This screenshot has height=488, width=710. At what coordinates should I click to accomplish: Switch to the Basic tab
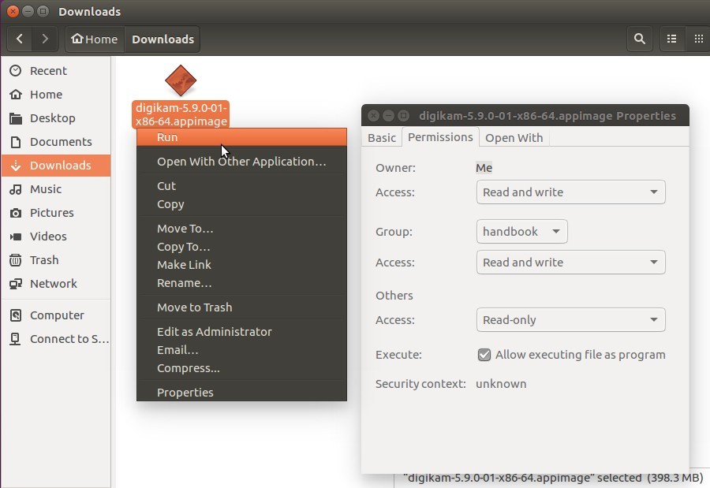[381, 138]
